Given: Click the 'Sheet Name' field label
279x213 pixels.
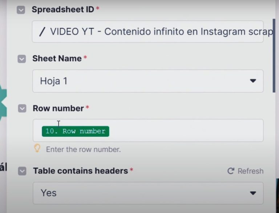Looking at the screenshot, I should click(57, 59).
